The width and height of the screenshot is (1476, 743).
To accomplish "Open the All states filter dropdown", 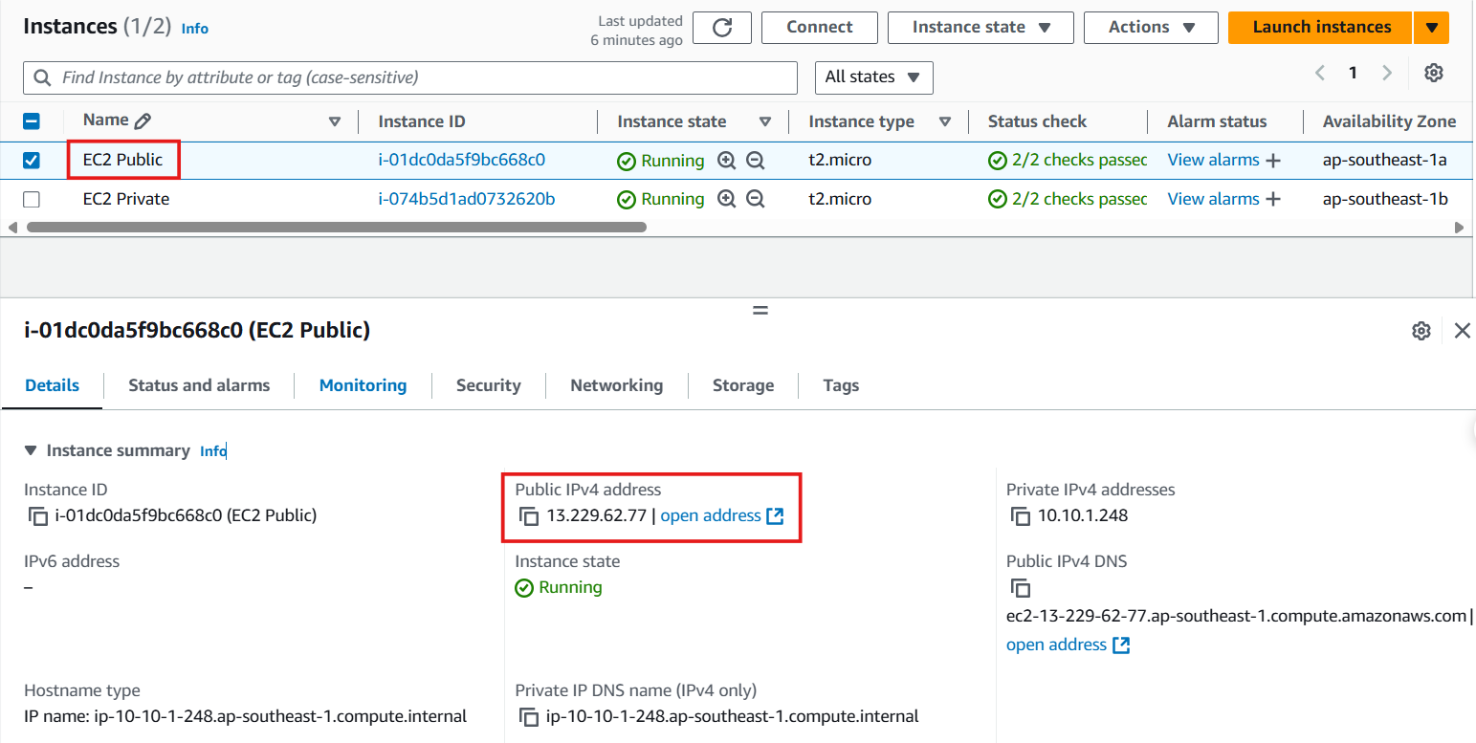I will point(873,77).
